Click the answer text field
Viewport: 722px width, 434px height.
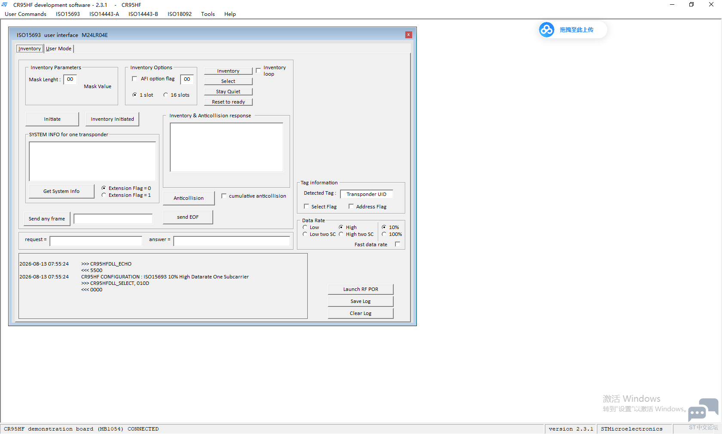point(232,241)
